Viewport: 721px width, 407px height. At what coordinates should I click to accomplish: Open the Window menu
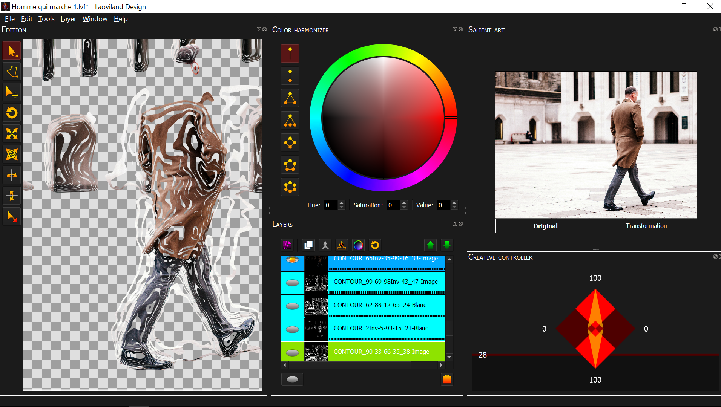coord(95,19)
